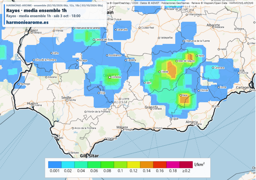Click the red 0.16 legend swatch
The image size is (256, 180).
pyautogui.click(x=160, y=165)
